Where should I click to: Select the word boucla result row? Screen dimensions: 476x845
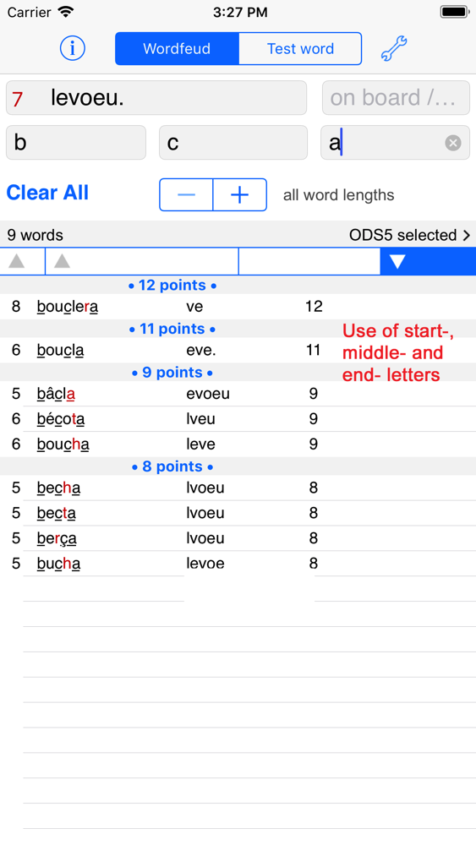(238, 351)
